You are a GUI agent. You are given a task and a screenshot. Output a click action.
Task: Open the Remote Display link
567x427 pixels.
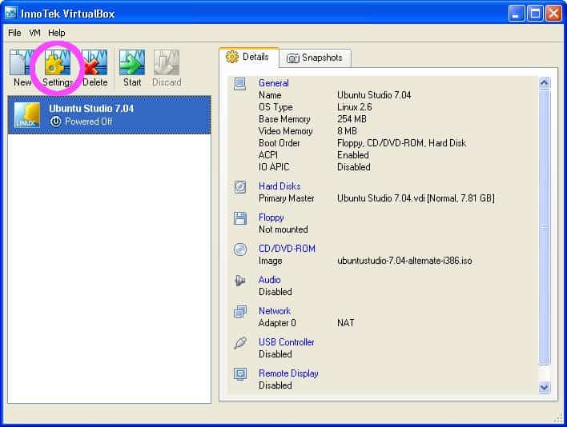288,373
